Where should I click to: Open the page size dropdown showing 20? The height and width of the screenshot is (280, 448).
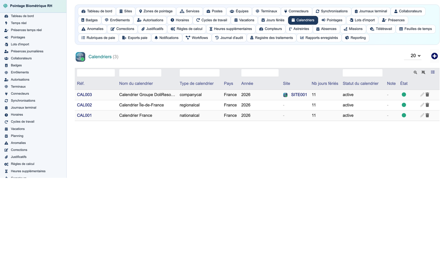pyautogui.click(x=413, y=56)
